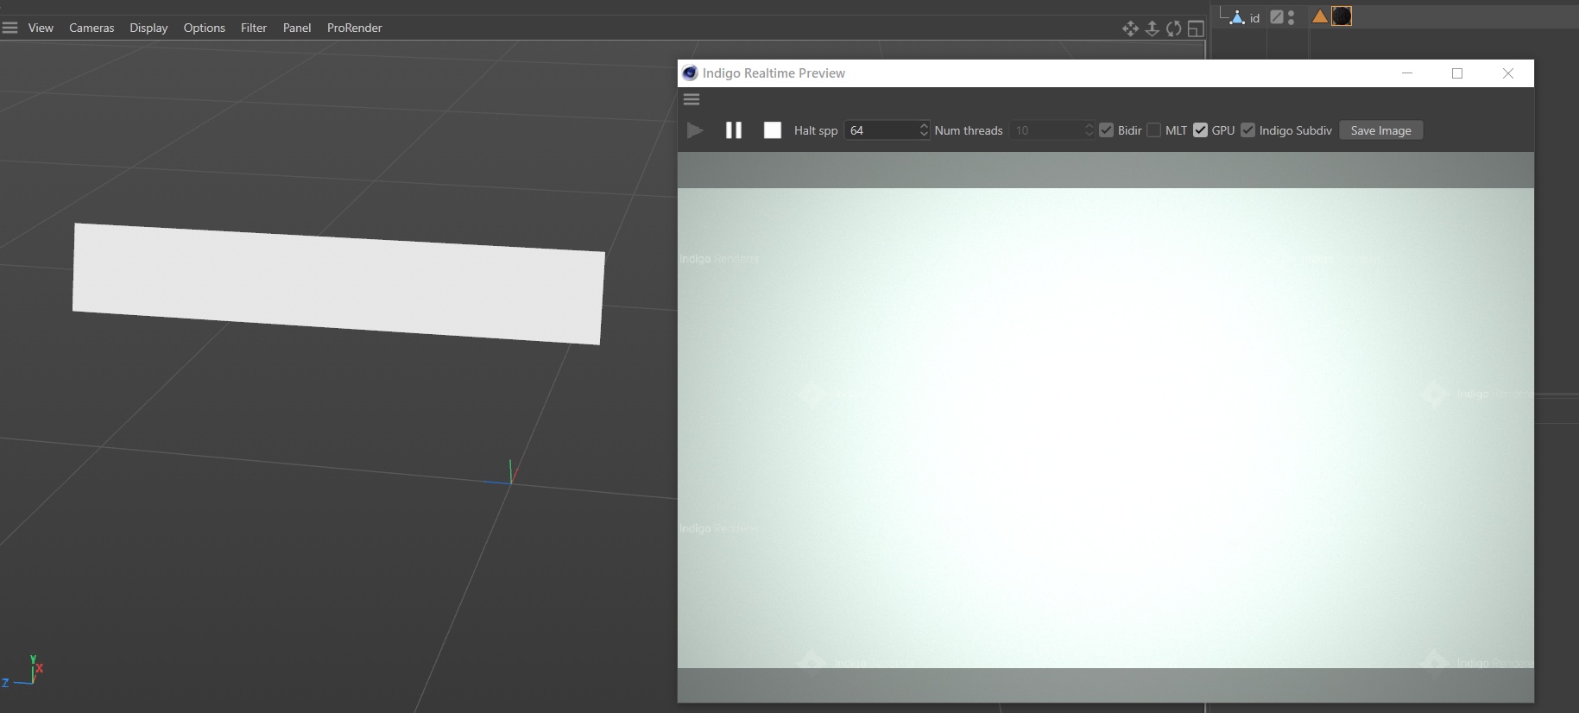Screen dimensions: 1579x713
Task: Select the orange triangle tag
Action: point(1319,16)
